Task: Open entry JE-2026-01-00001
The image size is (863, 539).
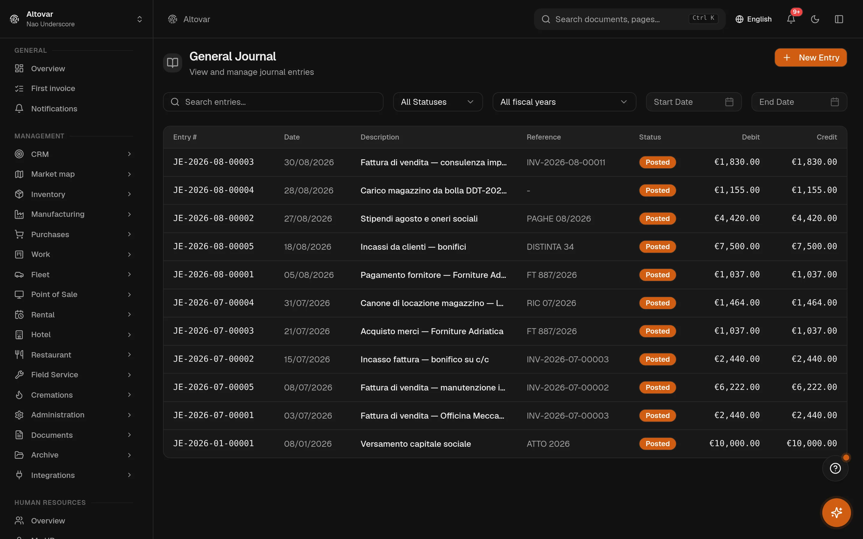Action: pyautogui.click(x=213, y=443)
